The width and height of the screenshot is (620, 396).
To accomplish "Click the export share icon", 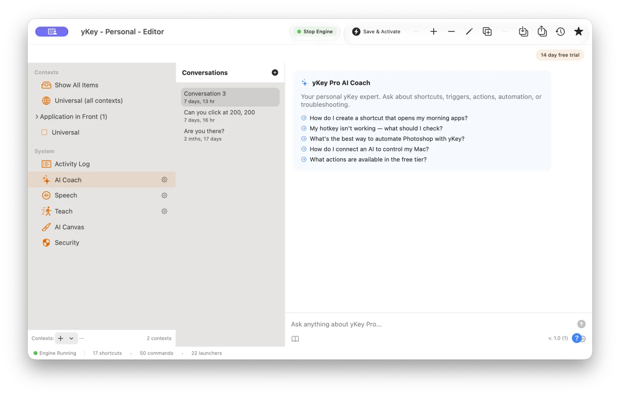I will (542, 31).
